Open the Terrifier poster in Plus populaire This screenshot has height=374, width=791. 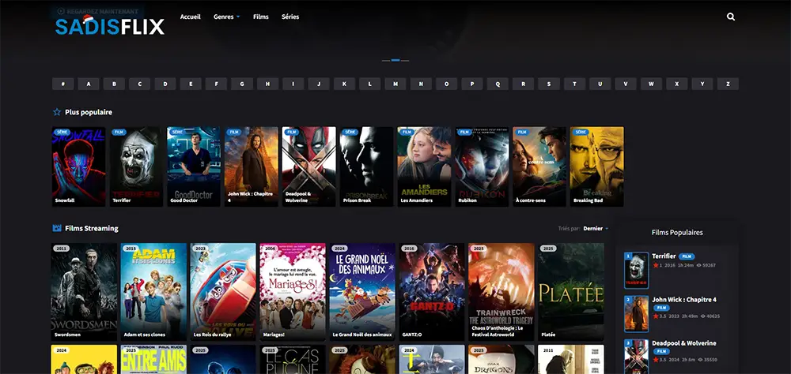[136, 166]
